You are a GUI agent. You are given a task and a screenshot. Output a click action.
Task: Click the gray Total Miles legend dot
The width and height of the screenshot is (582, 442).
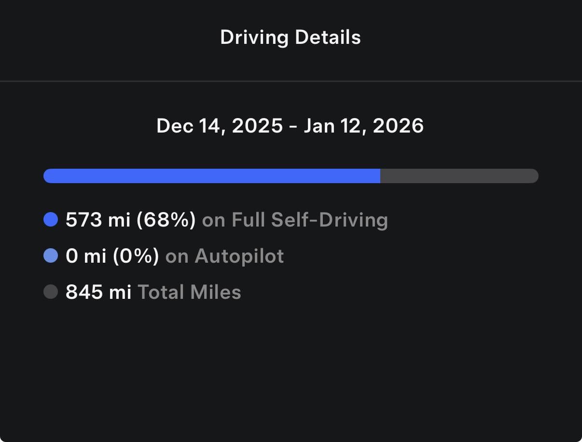[51, 292]
